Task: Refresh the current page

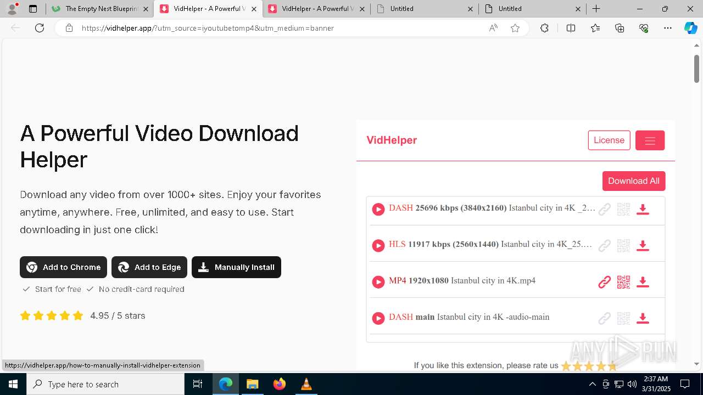Action: tap(40, 28)
